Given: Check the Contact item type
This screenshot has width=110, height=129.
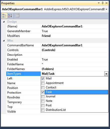Looking at the screenshot, I should click(43, 87).
